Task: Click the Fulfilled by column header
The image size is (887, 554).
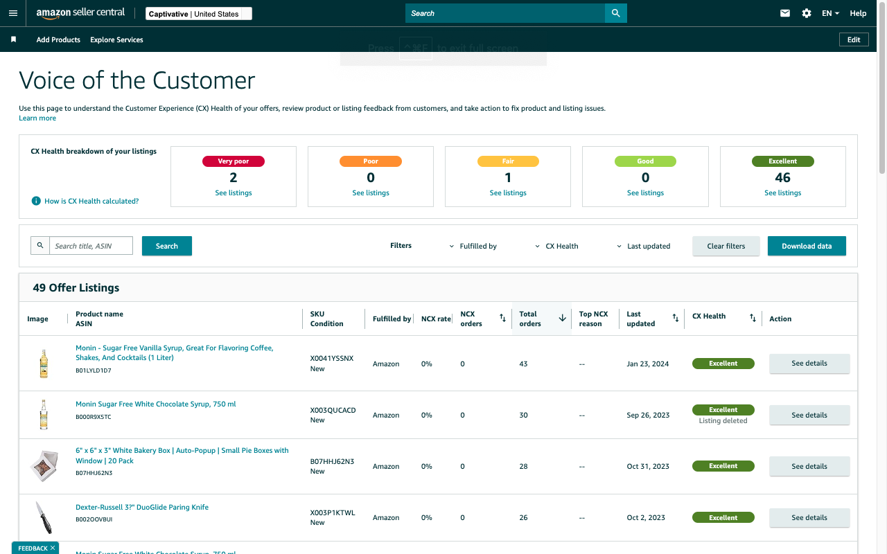Action: [392, 319]
